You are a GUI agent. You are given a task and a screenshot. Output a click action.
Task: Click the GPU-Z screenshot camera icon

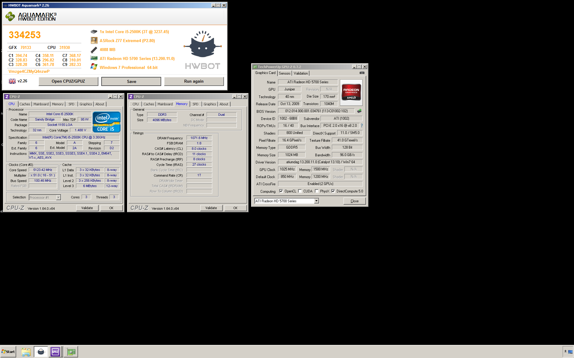pos(362,73)
